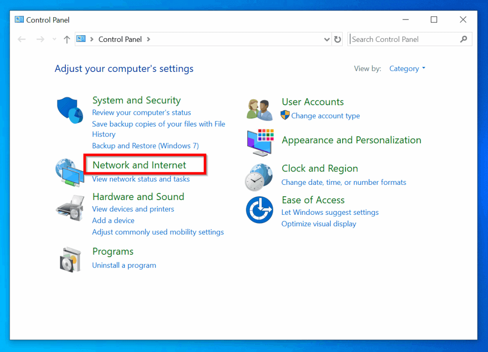Click the User Accounts icon
The height and width of the screenshot is (352, 488).
(259, 109)
